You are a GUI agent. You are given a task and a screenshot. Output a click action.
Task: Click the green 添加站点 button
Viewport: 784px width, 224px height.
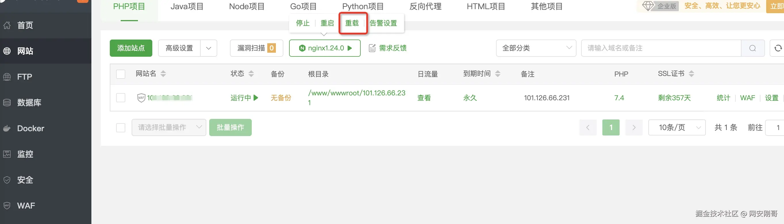[131, 48]
